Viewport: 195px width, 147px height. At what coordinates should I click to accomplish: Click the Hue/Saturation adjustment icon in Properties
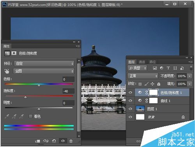(7, 53)
